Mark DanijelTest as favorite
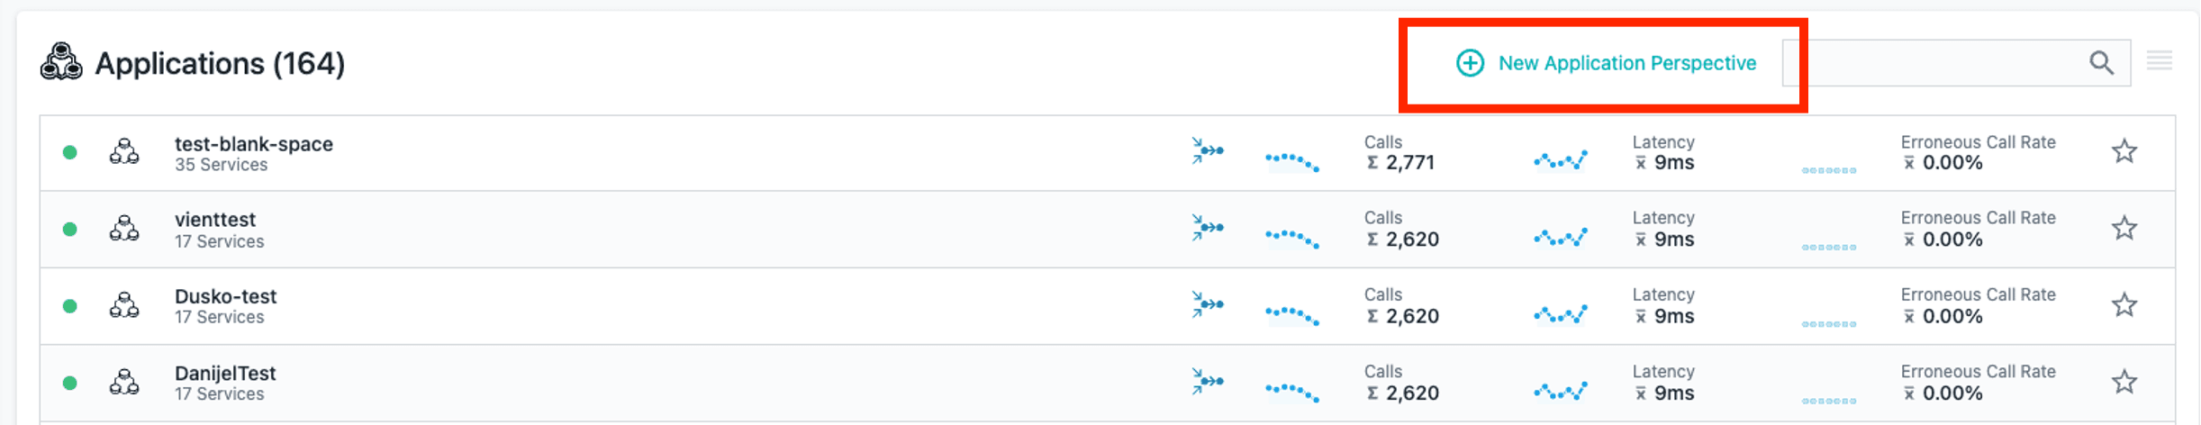The image size is (2201, 425). (2124, 383)
